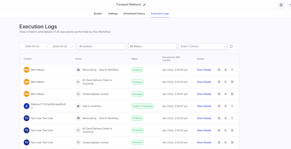This screenshot has width=291, height=149.
Task: Click View Details for the Add to workflow row
Action: [x=204, y=106]
